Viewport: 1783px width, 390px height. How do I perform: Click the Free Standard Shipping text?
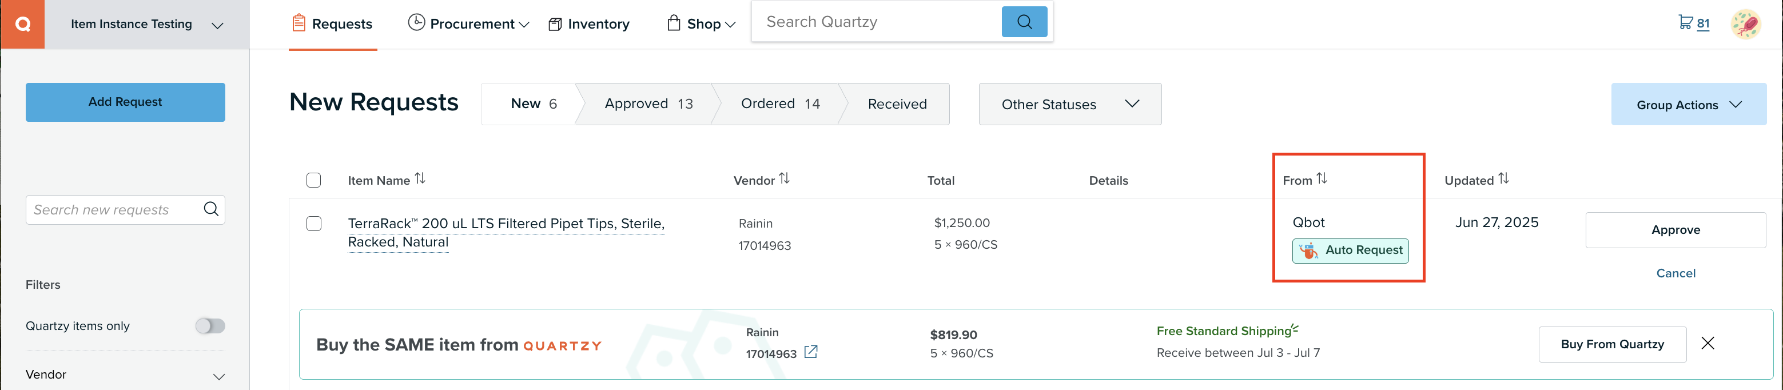tap(1223, 331)
